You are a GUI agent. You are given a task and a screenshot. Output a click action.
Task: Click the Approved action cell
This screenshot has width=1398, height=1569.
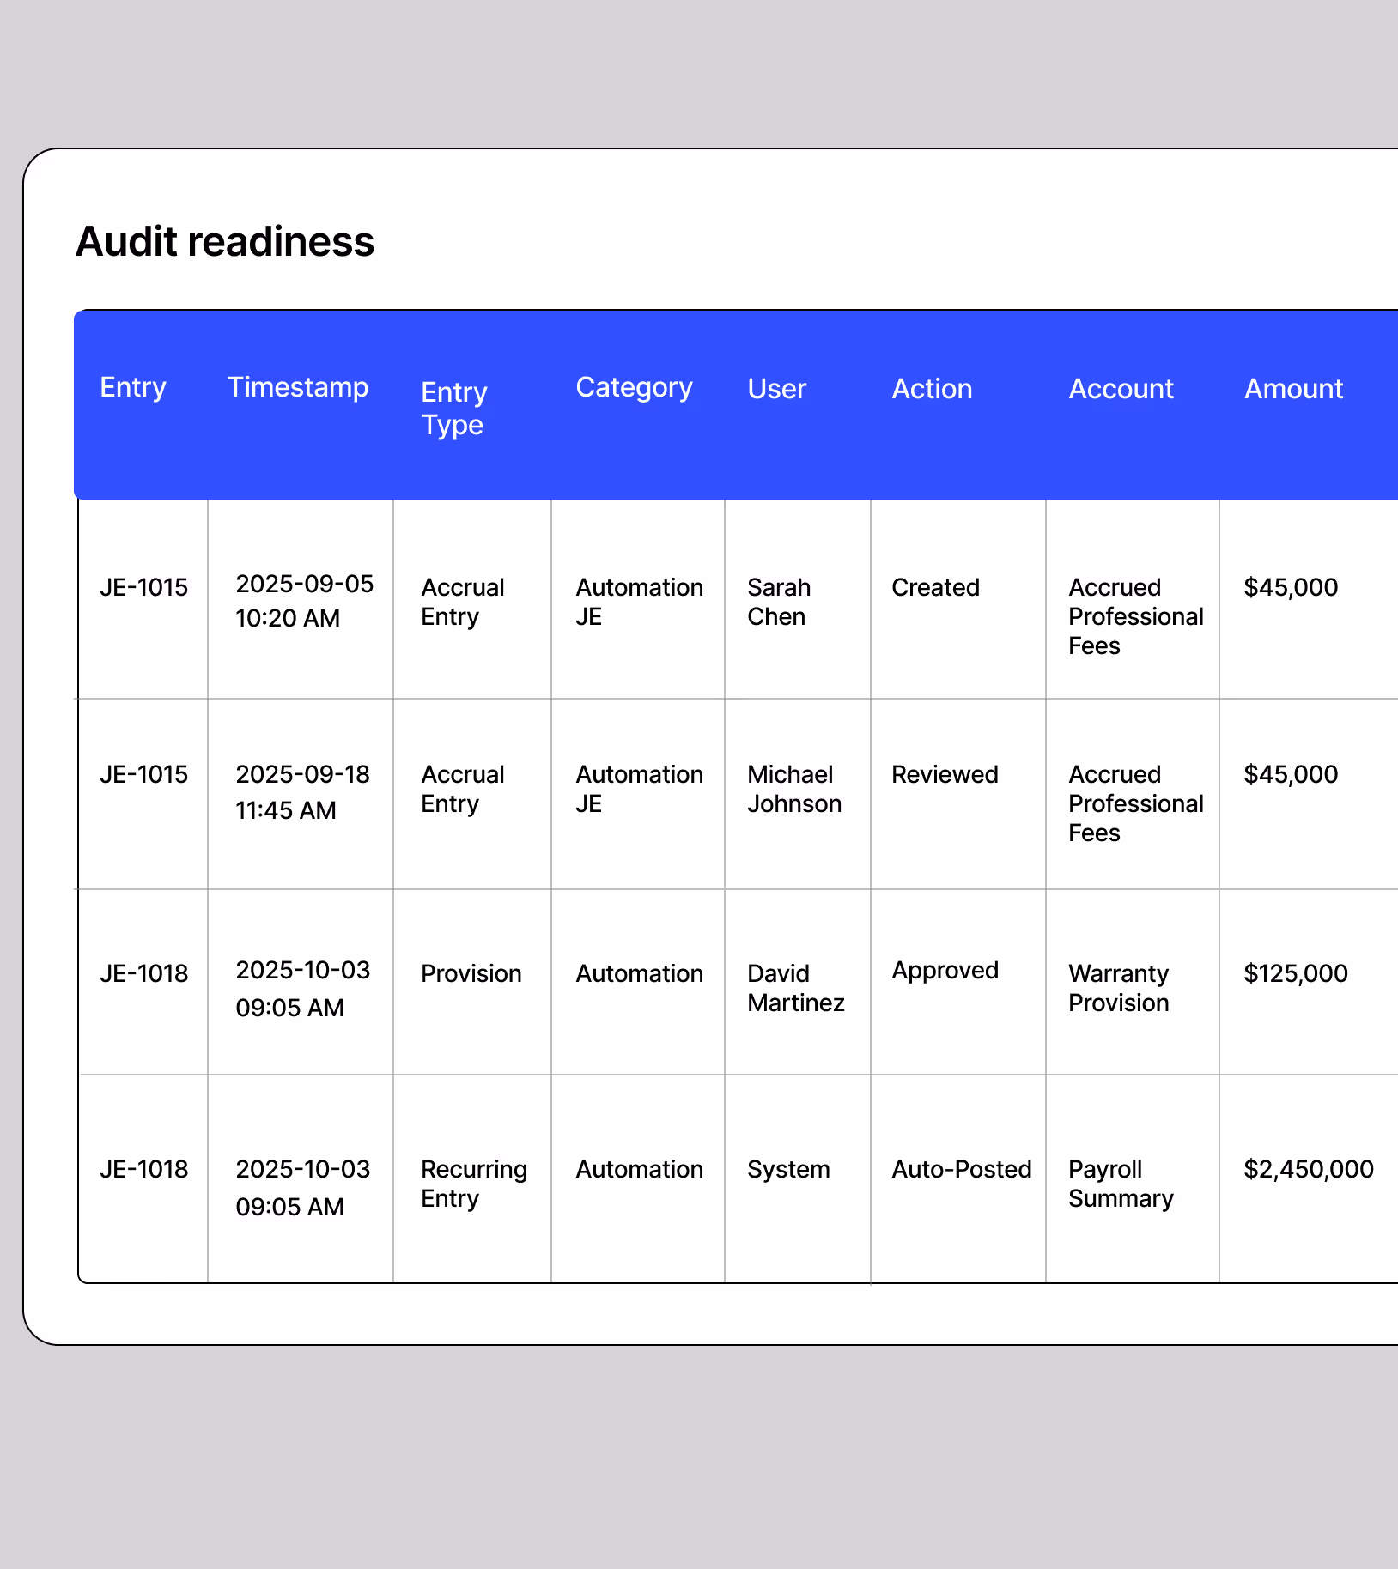945,970
